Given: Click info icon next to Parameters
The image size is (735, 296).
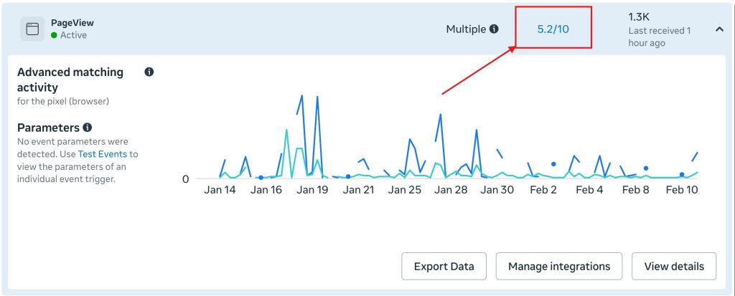Looking at the screenshot, I should pyautogui.click(x=87, y=128).
